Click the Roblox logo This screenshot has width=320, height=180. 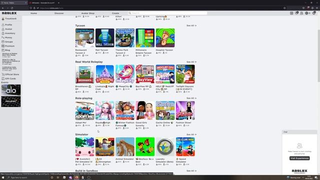pos(9,13)
